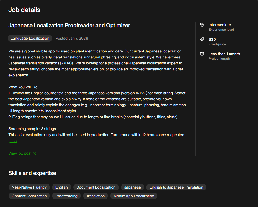Image resolution: width=258 pixels, height=207 pixels.
Task: Click the Mobile App Localization tag
Action: (x=134, y=196)
